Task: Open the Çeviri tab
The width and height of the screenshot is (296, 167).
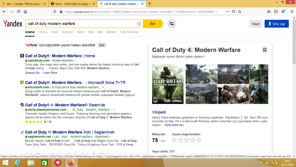Action: 81,32
